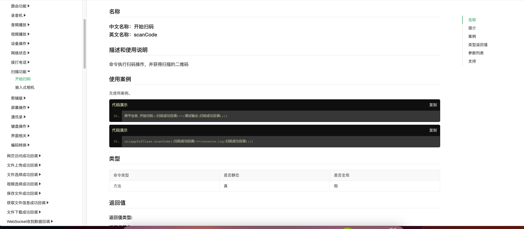This screenshot has width=524, height=229.
Task: Open the 开始扫码 page in sidebar
Action: click(23, 79)
